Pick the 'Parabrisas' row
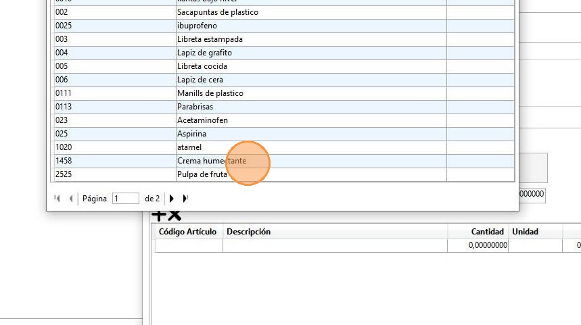 [x=284, y=107]
